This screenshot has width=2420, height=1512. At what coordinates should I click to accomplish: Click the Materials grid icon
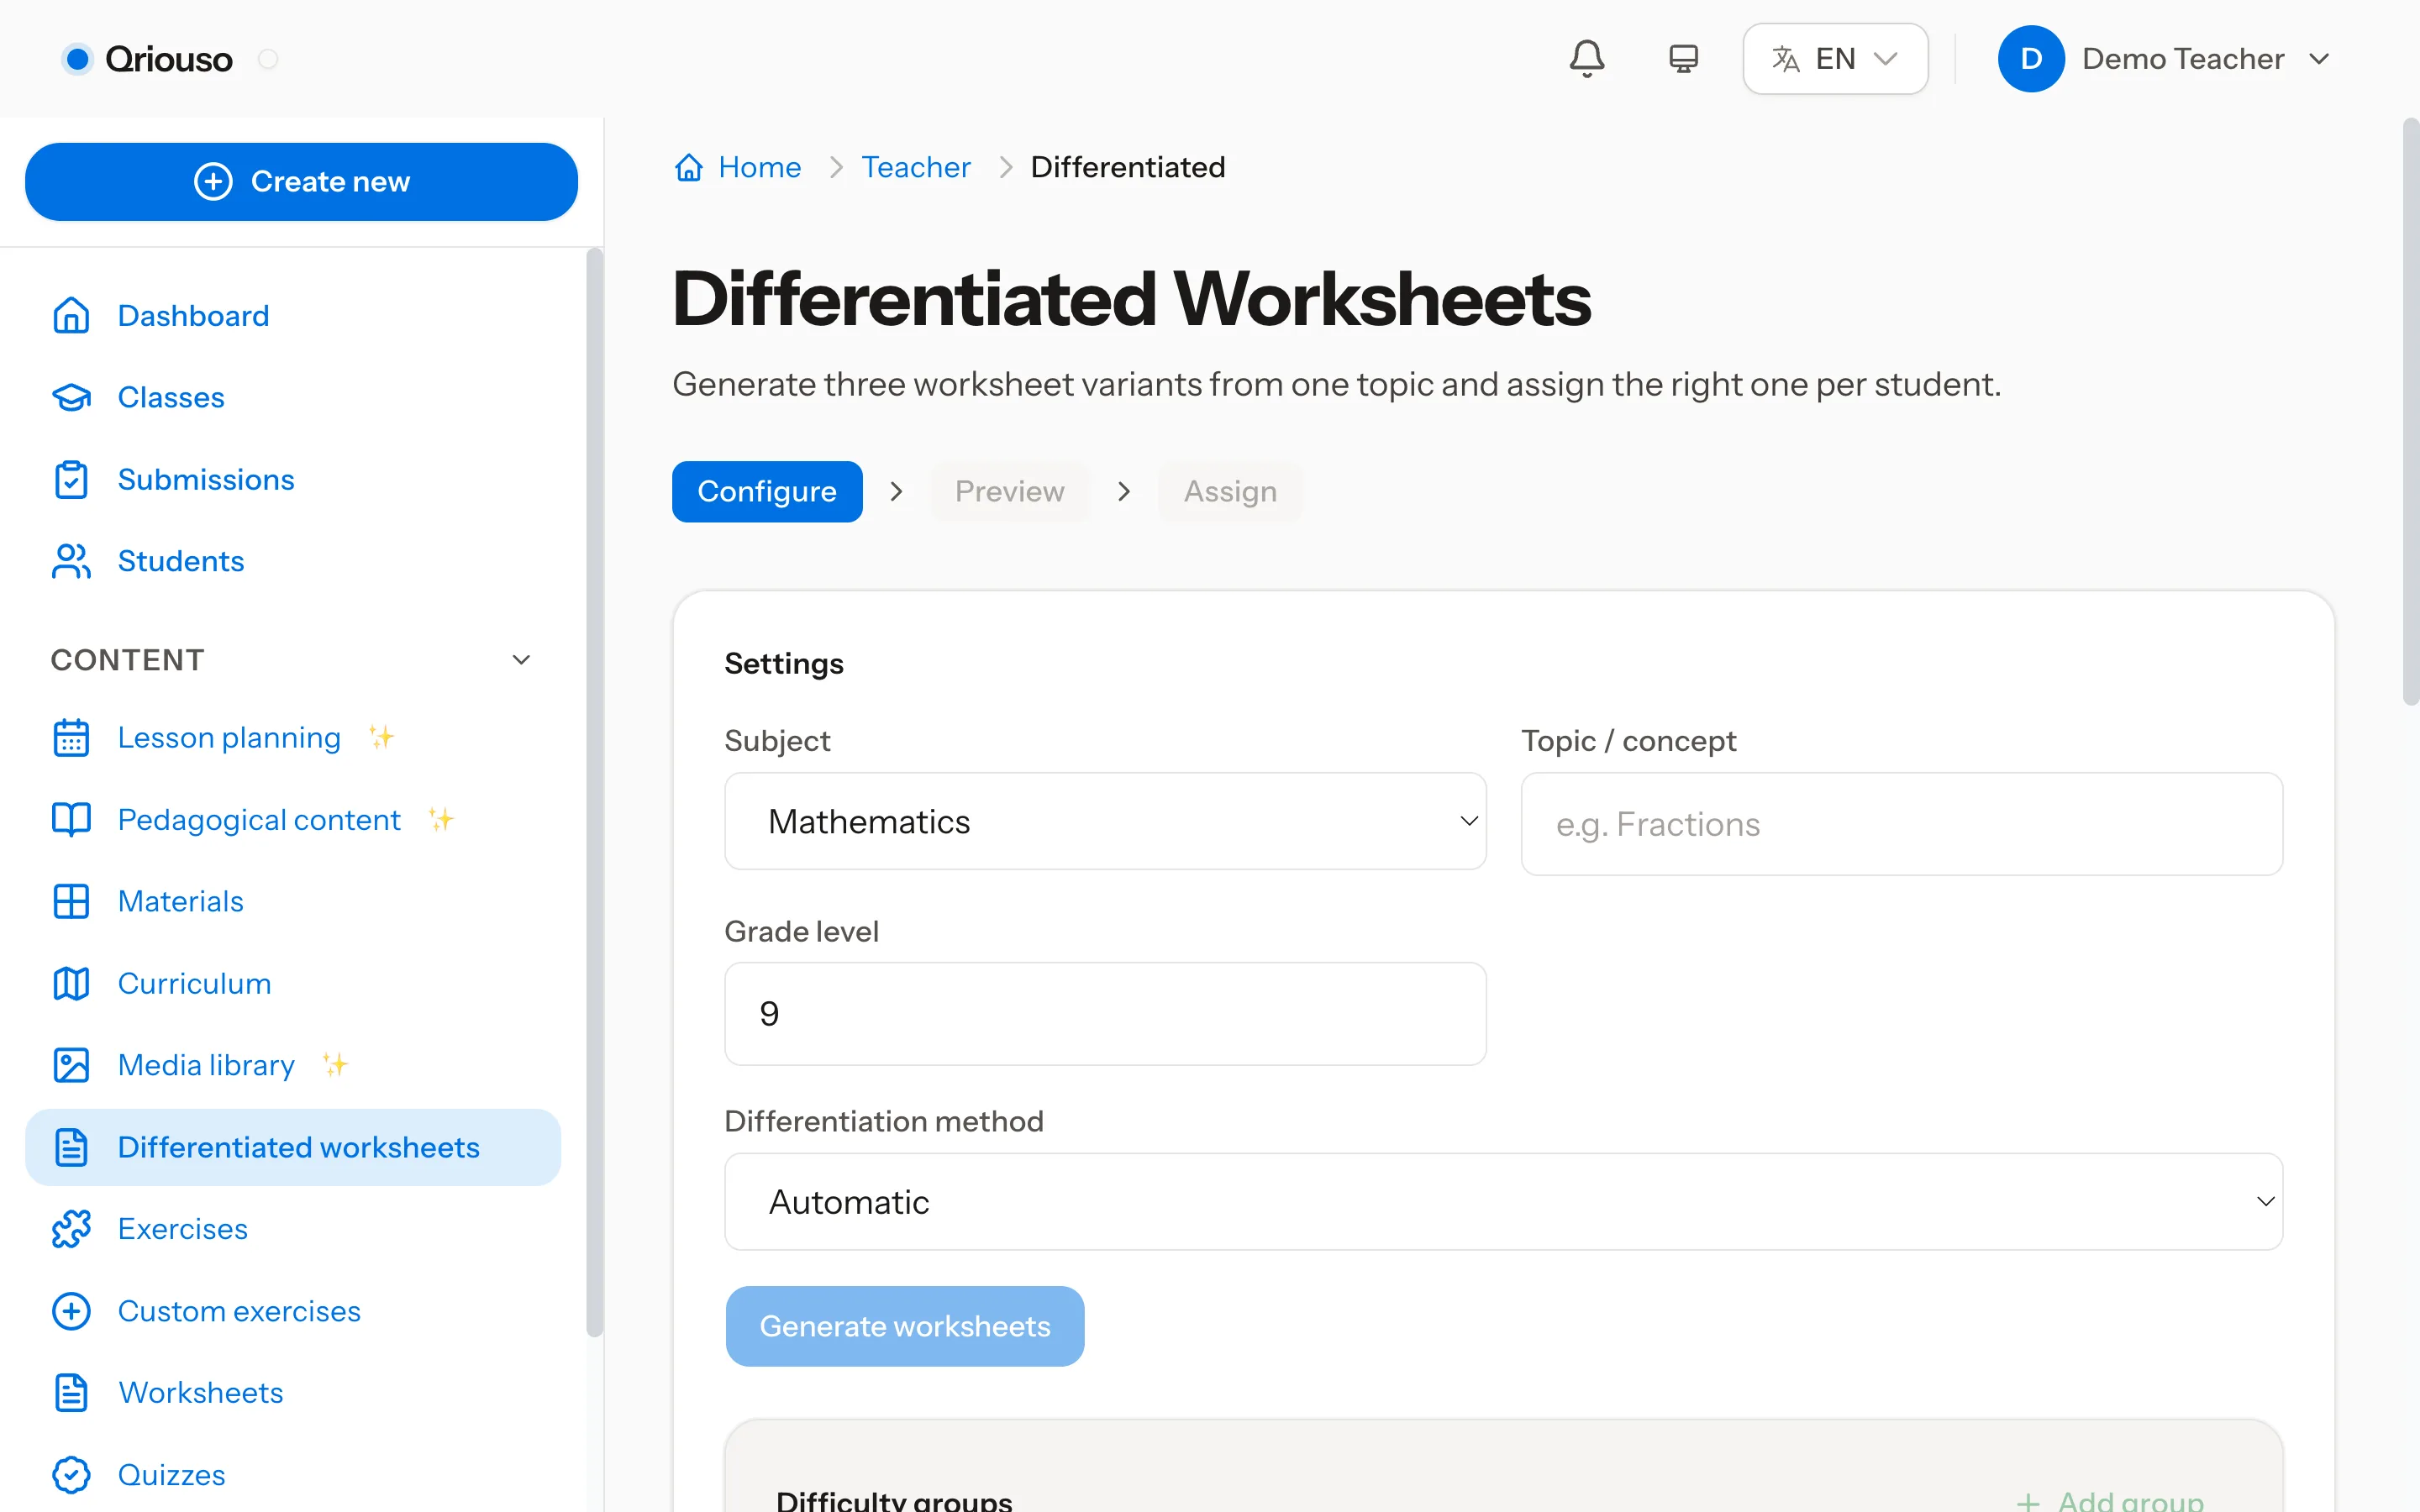tap(71, 901)
